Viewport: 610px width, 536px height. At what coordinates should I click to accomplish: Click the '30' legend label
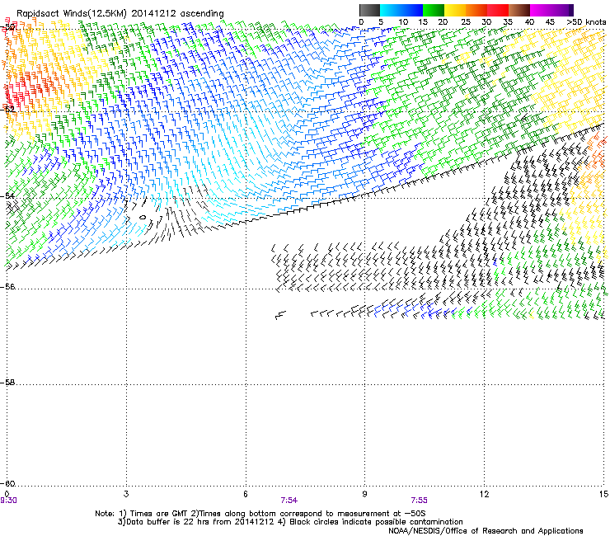486,22
